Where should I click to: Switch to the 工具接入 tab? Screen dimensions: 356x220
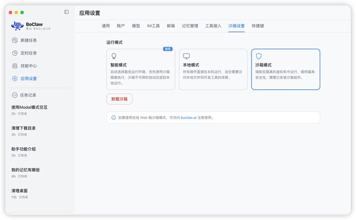click(213, 26)
